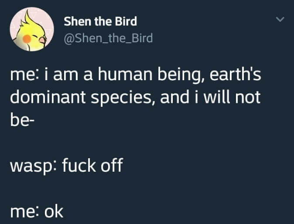Open the @Shen_the_Bird handle link
The width and height of the screenshot is (294, 224).
point(108,38)
